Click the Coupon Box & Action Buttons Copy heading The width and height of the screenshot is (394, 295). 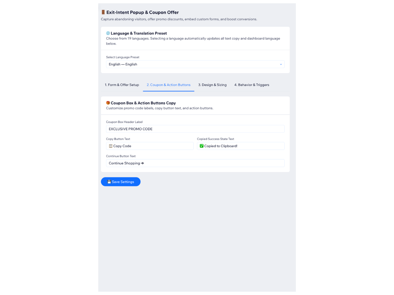(143, 103)
